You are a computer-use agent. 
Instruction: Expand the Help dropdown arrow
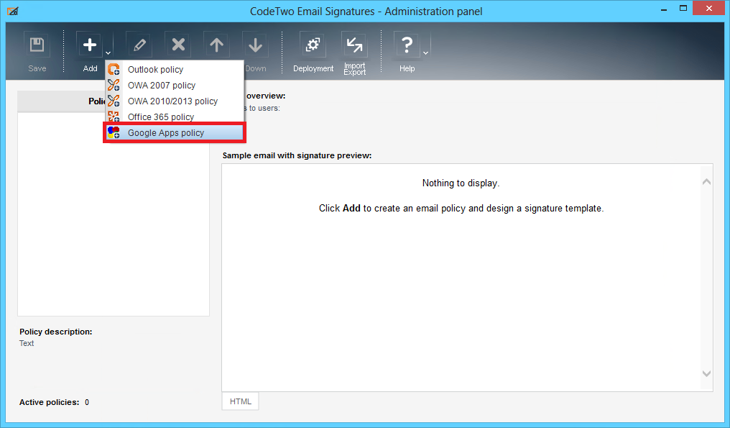click(x=425, y=53)
